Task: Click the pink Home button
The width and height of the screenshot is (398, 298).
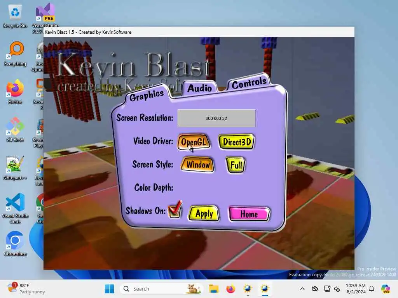Action: point(249,214)
